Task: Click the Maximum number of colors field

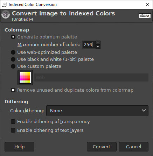Action: [x=89, y=45]
